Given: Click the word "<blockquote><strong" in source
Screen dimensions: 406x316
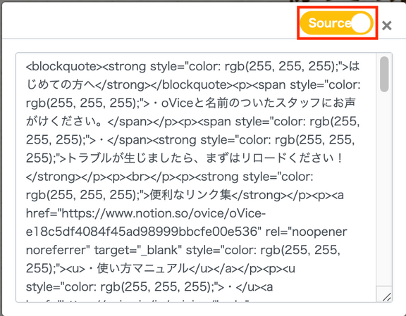Looking at the screenshot, I should [x=86, y=66].
